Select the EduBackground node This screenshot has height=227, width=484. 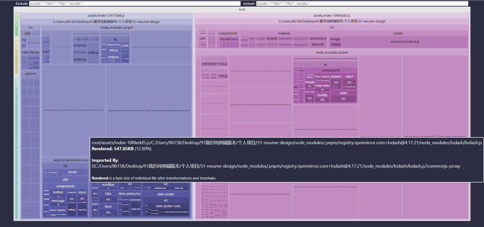(286, 39)
